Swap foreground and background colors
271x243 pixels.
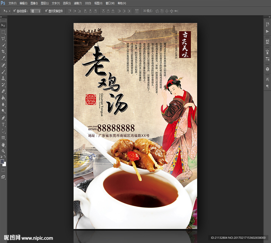click(x=5, y=156)
